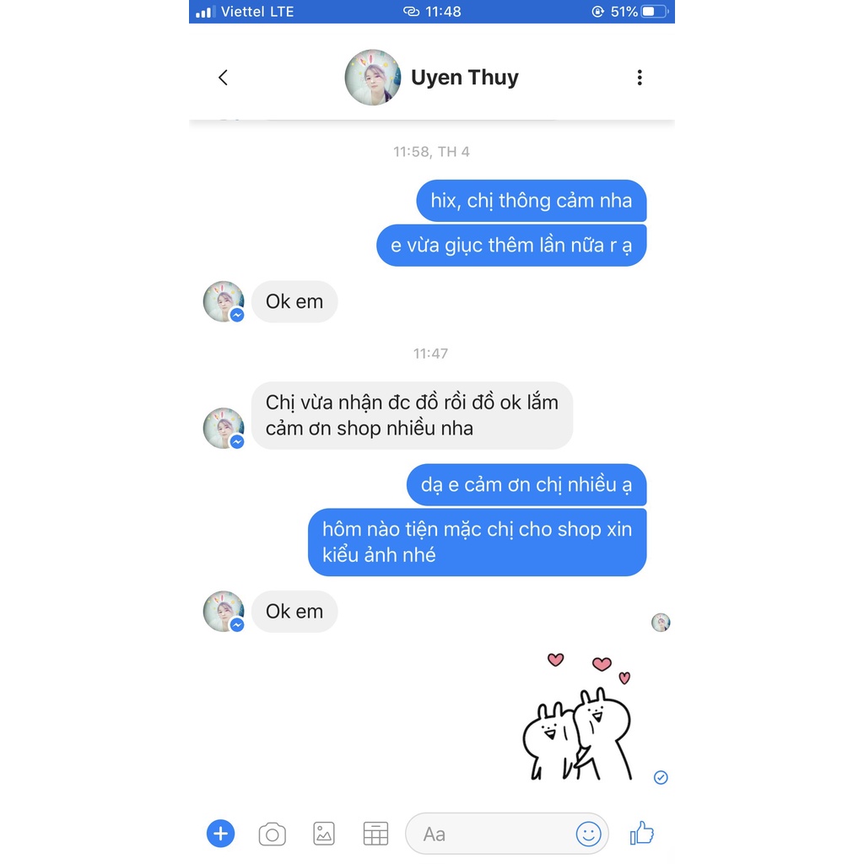Image resolution: width=864 pixels, height=864 pixels.
Task: Tap the hugging rabbits sticker
Action: (578, 717)
